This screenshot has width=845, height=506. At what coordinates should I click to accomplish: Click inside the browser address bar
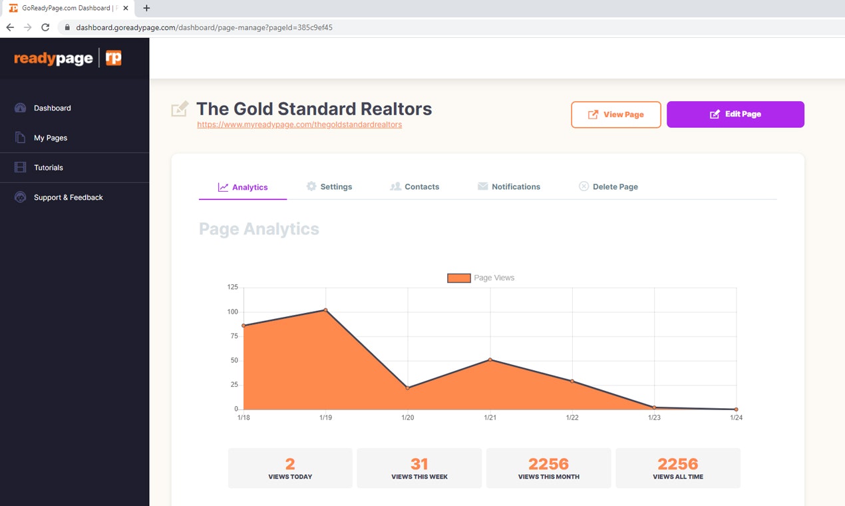coord(266,28)
